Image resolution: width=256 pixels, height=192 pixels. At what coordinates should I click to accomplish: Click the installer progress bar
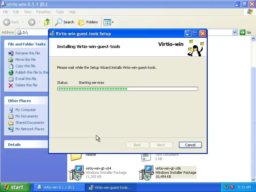127,89
